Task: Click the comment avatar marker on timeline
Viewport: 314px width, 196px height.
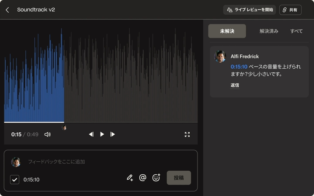Action: pos(64,127)
